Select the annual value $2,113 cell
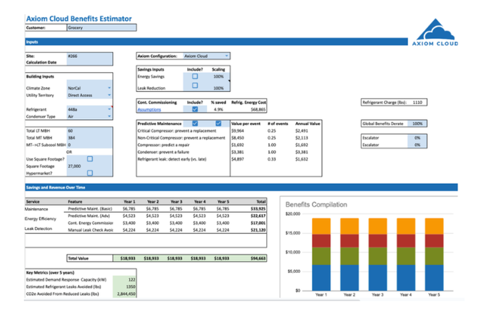The height and width of the screenshot is (324, 482). pos(302,137)
